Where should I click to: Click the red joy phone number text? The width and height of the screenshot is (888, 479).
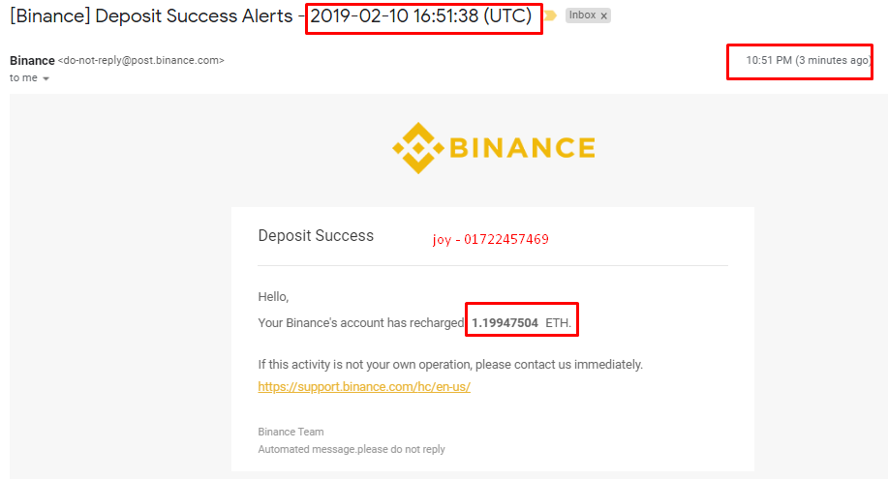[490, 240]
